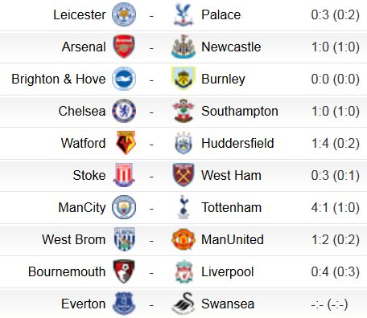Viewport: 367px width, 318px height.
Task: Click the Newcastle club crest
Action: pyautogui.click(x=183, y=47)
